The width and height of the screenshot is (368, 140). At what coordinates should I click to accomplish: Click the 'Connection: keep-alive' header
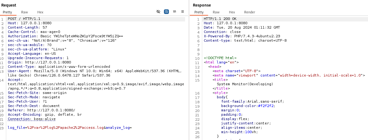pos(32,119)
